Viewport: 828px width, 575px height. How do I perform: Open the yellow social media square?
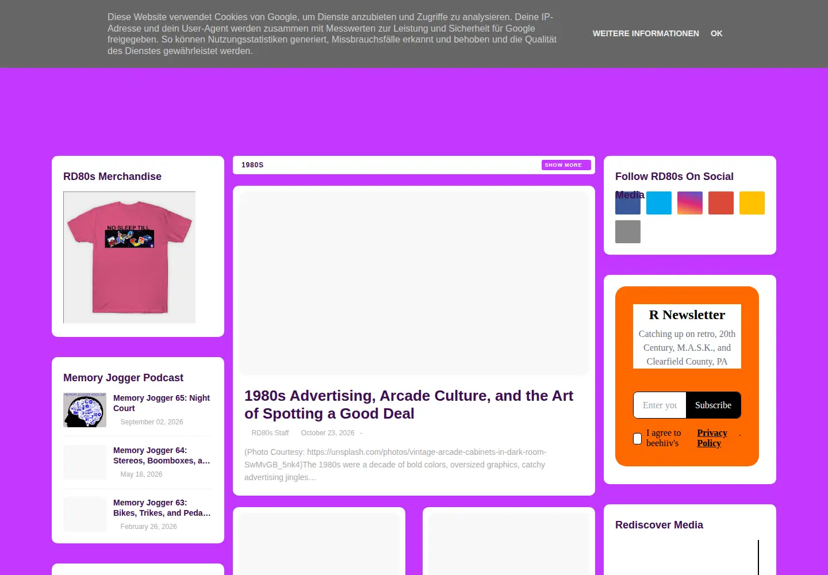[752, 203]
